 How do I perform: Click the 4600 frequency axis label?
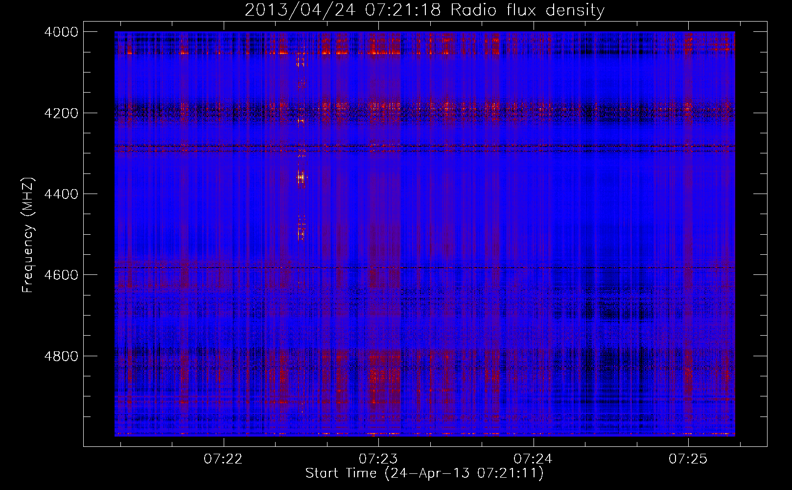(61, 275)
